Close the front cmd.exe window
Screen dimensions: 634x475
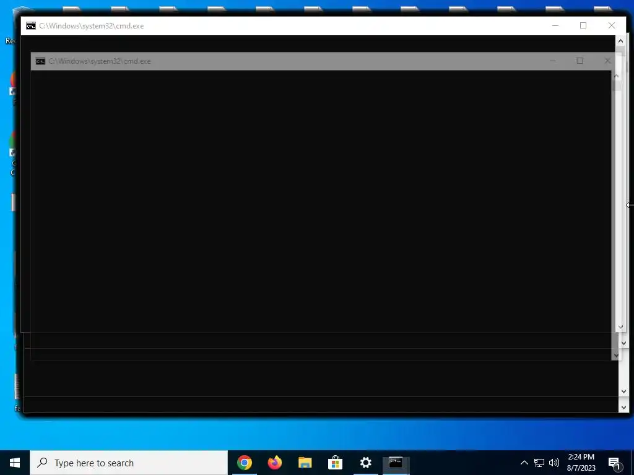tap(611, 25)
